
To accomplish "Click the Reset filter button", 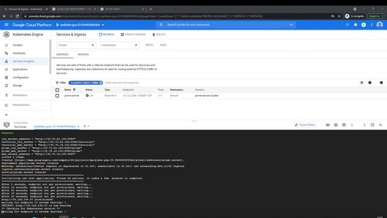I will click(149, 45).
